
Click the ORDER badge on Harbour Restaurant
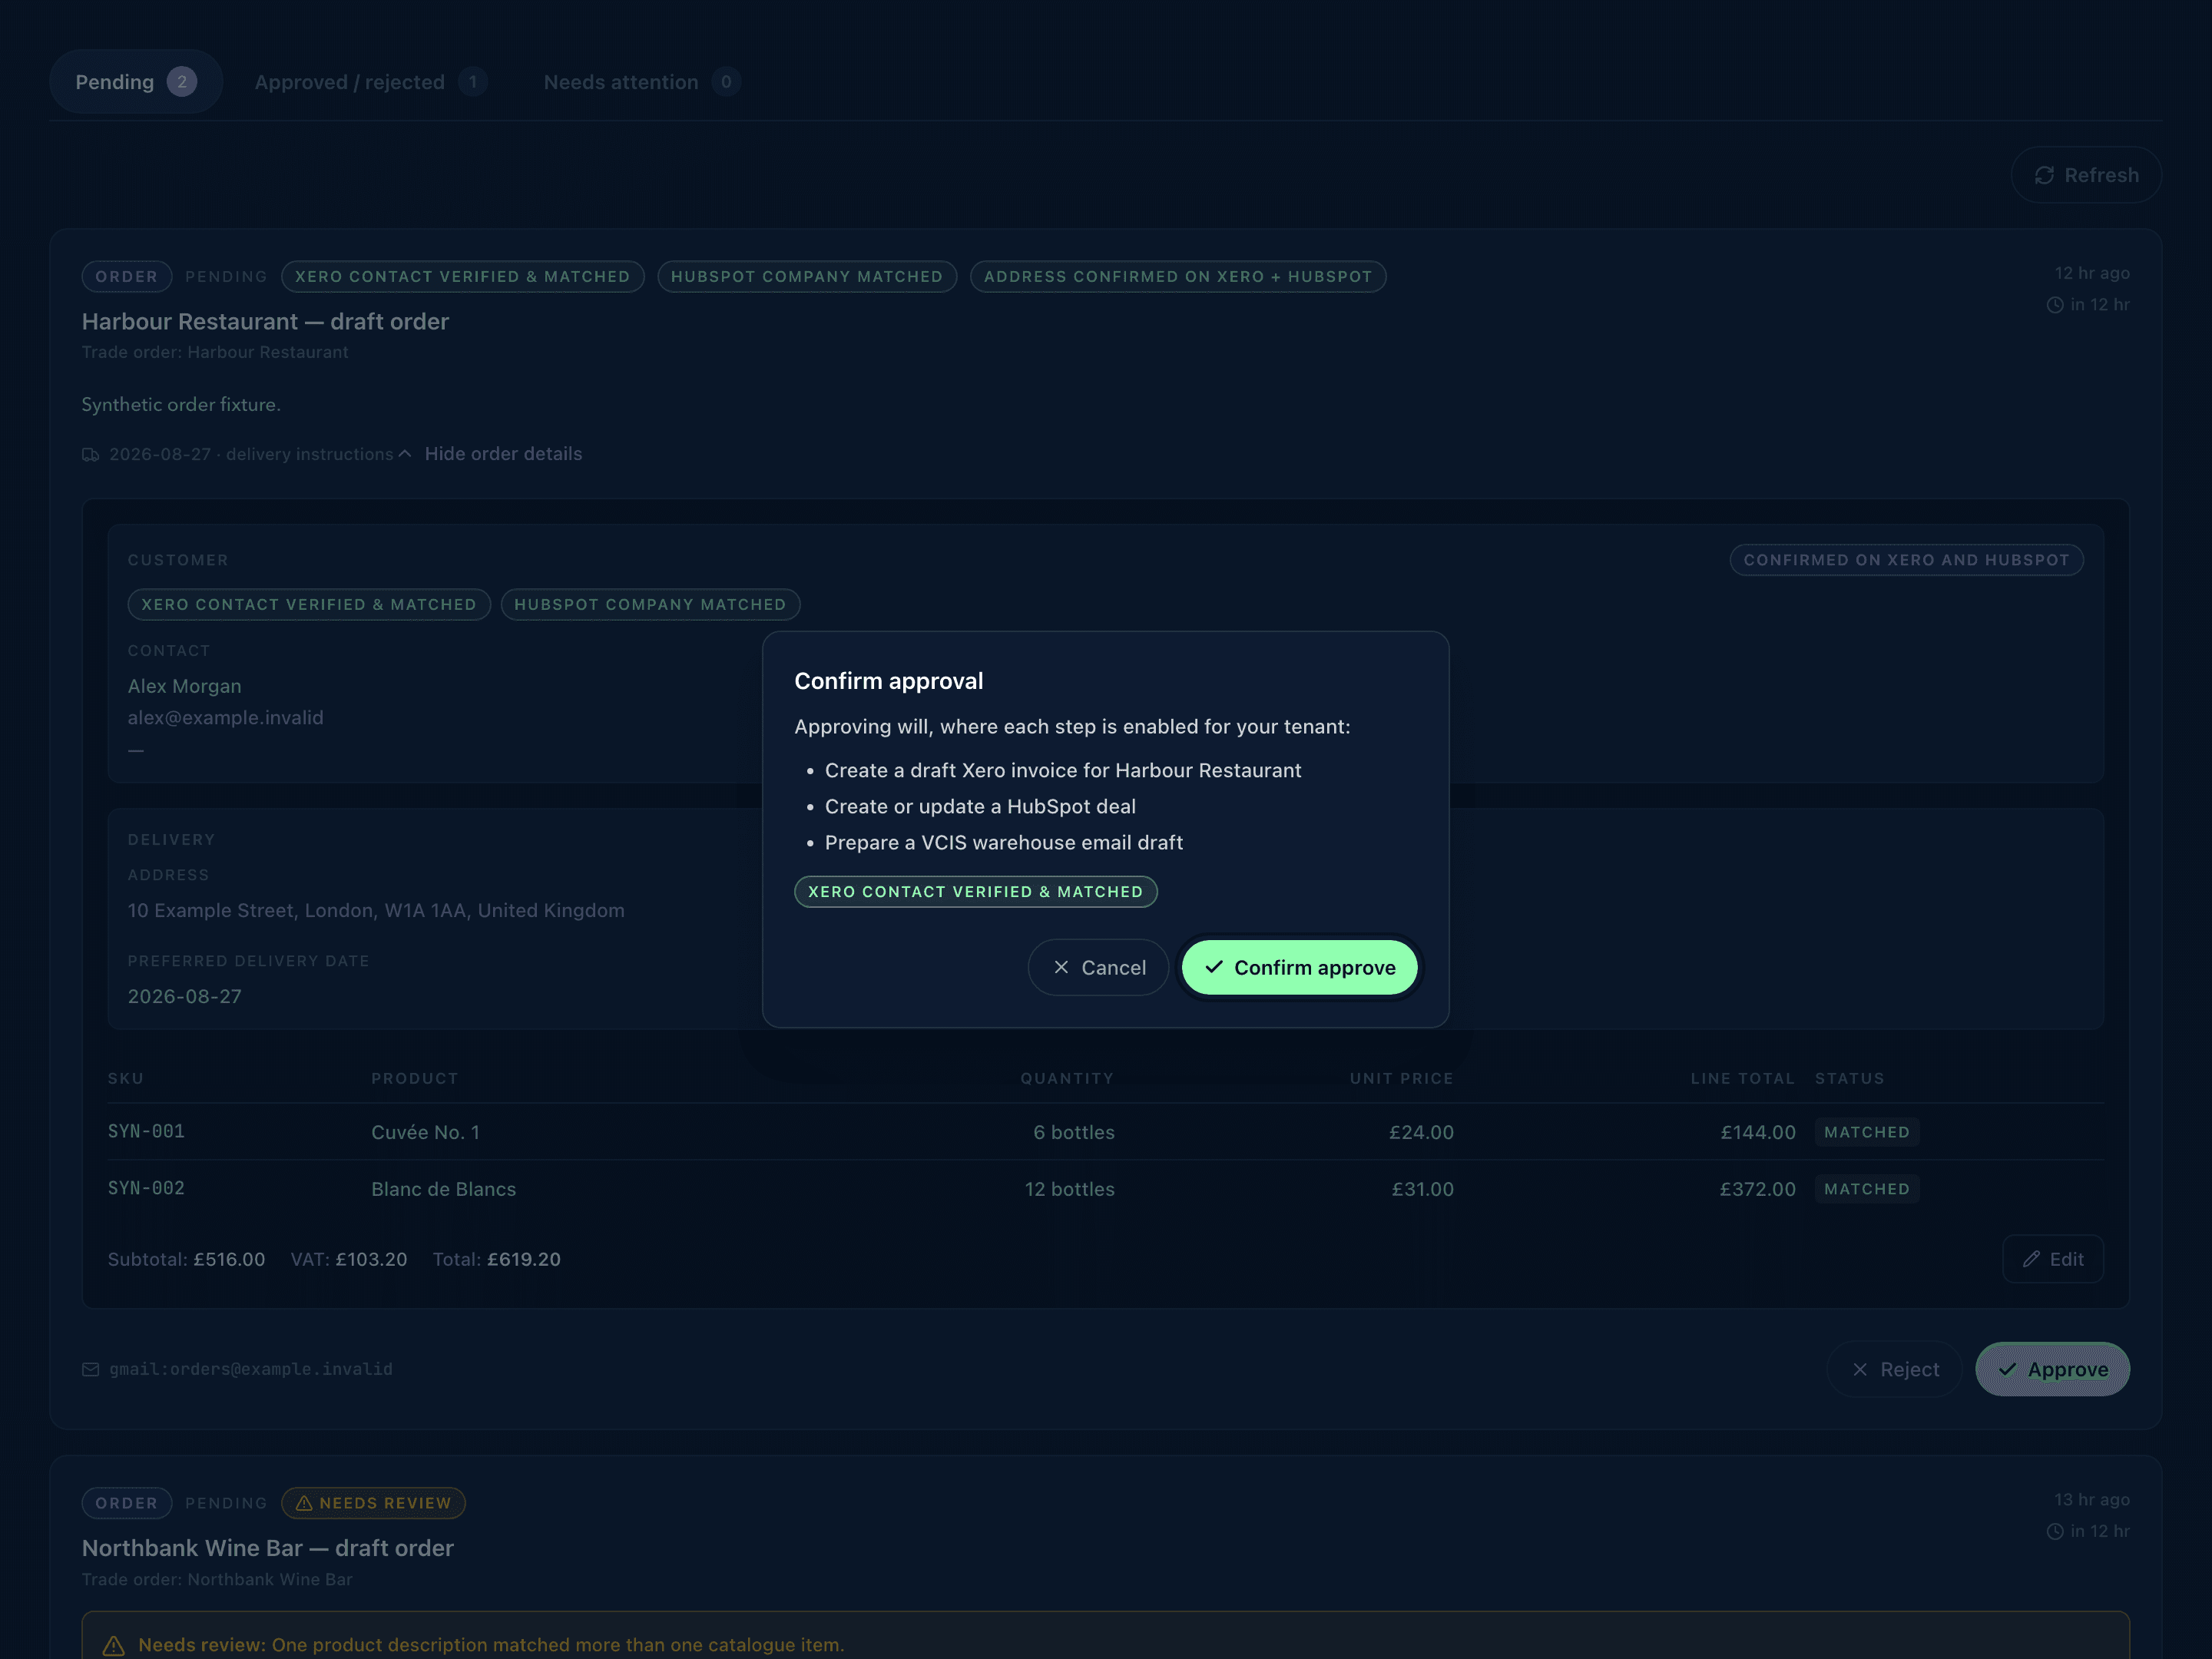click(x=127, y=277)
